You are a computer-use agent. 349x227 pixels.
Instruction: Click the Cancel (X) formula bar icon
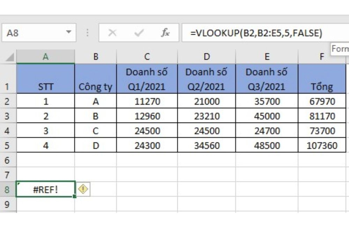[112, 33]
